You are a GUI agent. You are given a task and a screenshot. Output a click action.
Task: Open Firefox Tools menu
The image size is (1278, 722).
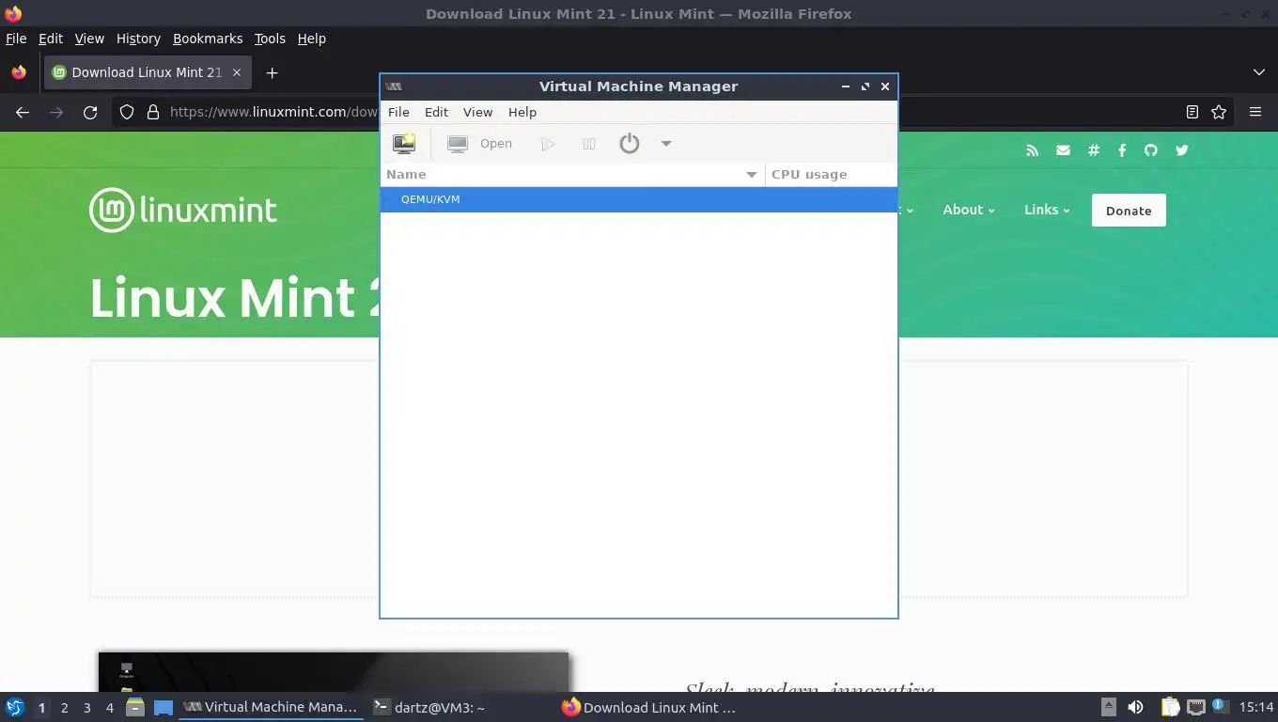click(x=270, y=39)
